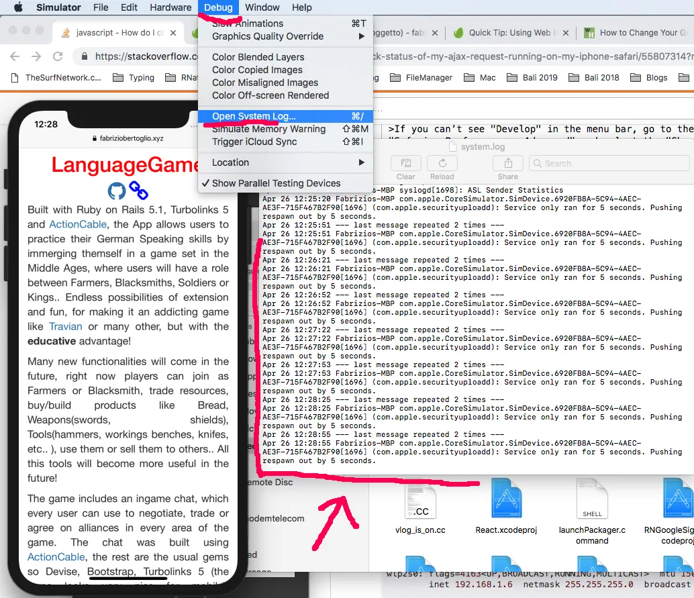Viewport: 694px width, 598px height.
Task: Click the blue chain link icon
Action: pyautogui.click(x=138, y=190)
